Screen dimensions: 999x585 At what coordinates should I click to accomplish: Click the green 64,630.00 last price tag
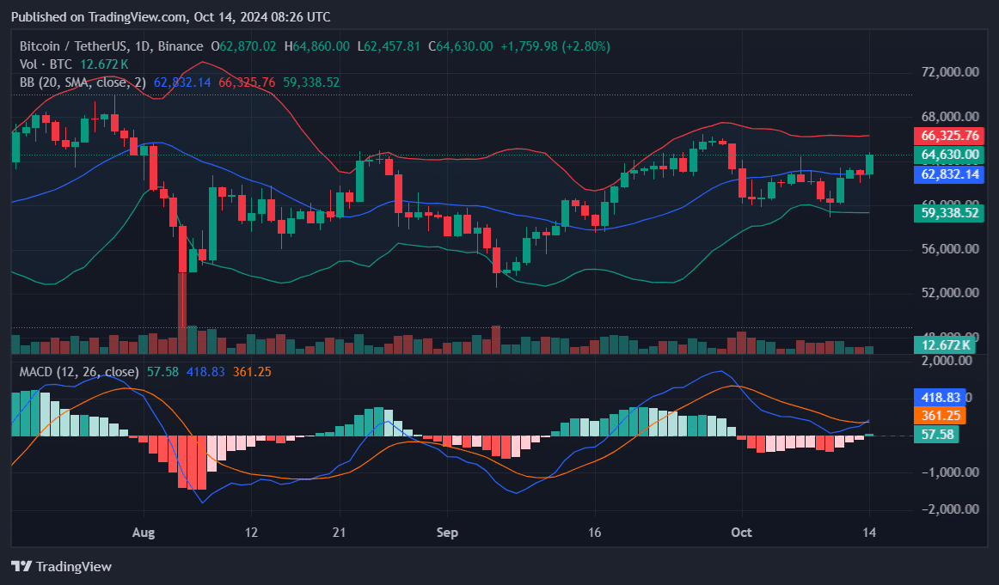pos(948,155)
